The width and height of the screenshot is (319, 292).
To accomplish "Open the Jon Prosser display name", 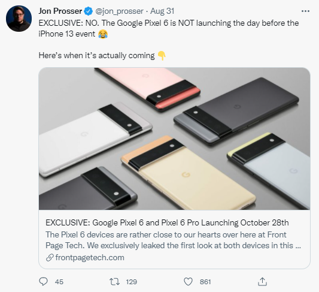I will click(x=60, y=11).
